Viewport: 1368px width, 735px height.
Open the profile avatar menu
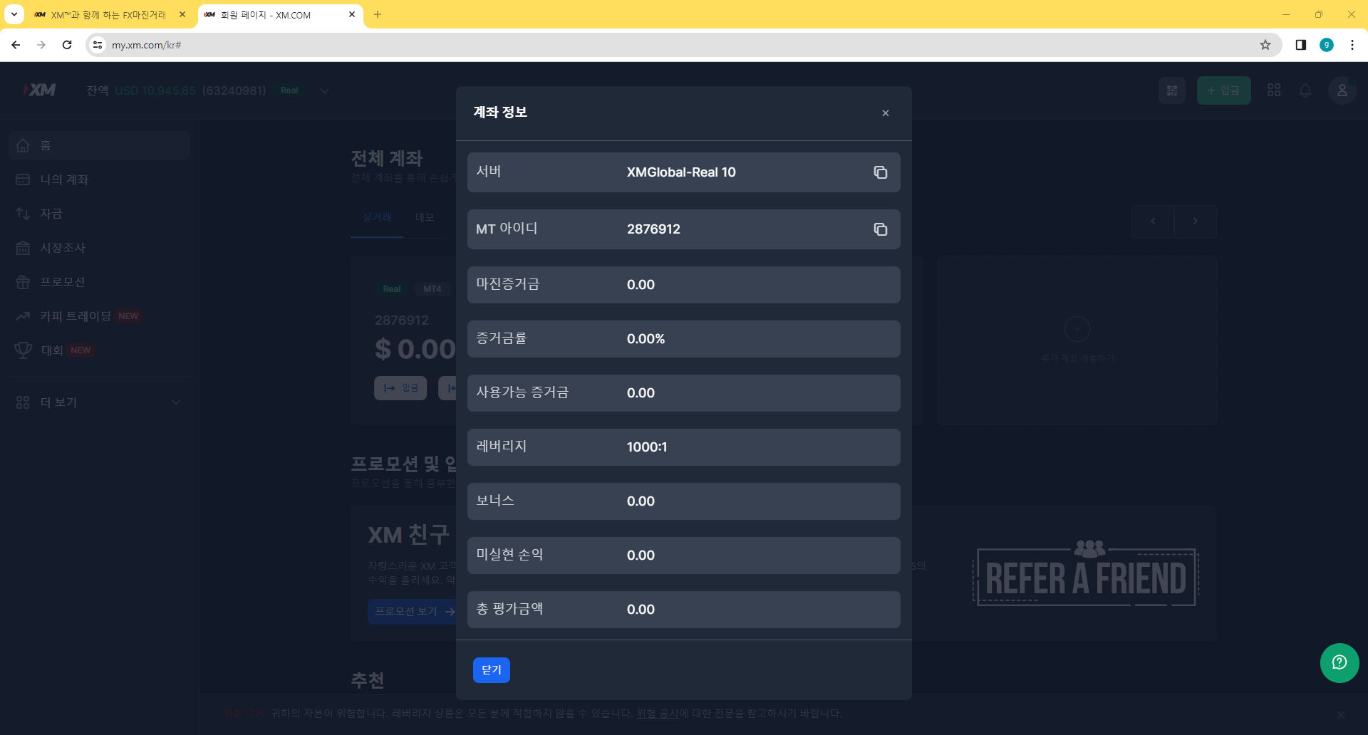click(x=1342, y=90)
